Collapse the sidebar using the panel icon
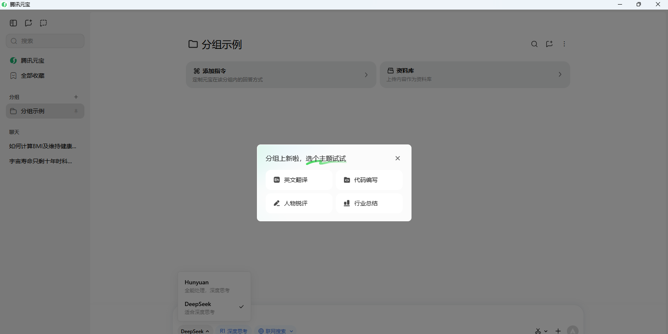 coord(13,23)
